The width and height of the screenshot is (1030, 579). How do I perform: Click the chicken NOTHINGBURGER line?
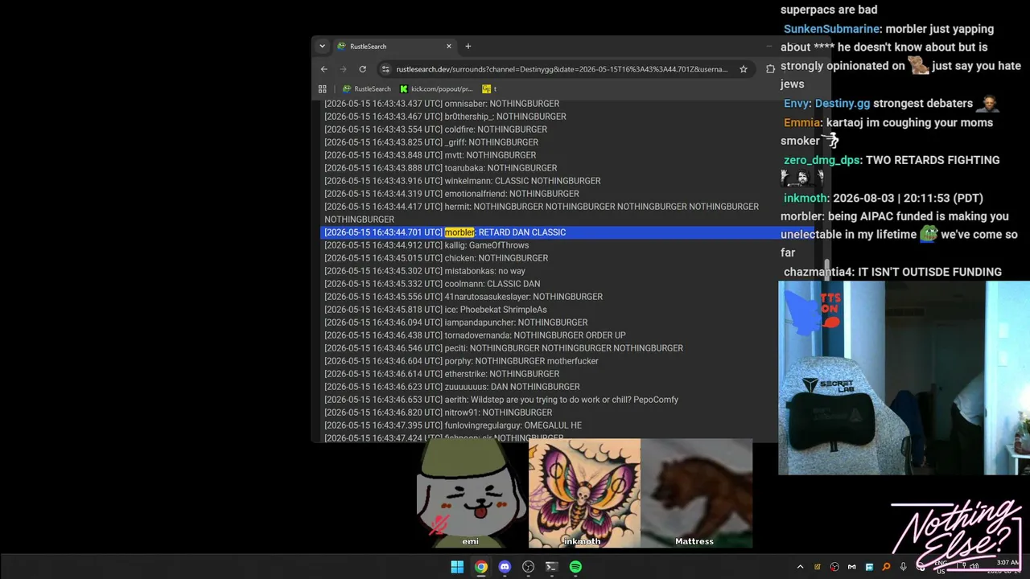tap(436, 258)
